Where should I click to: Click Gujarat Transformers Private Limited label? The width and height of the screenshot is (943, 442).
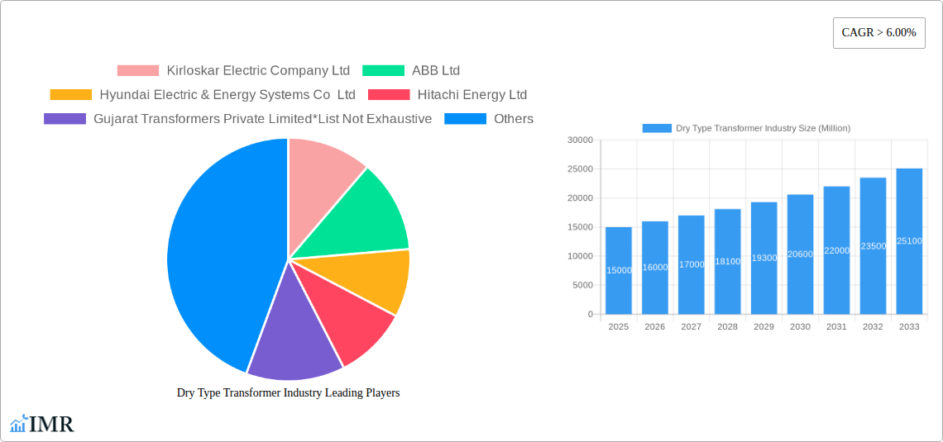pos(263,118)
